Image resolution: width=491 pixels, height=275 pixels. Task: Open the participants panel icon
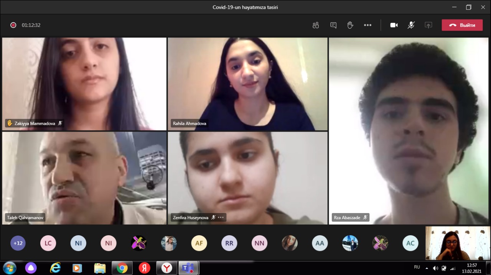316,25
